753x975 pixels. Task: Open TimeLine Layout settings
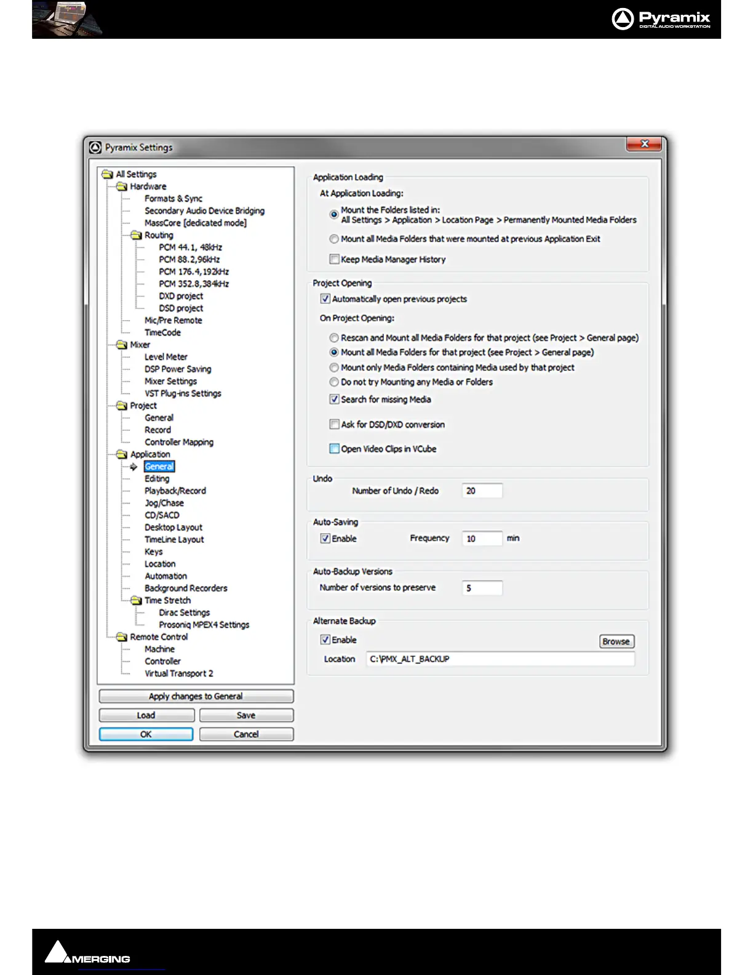coord(174,539)
